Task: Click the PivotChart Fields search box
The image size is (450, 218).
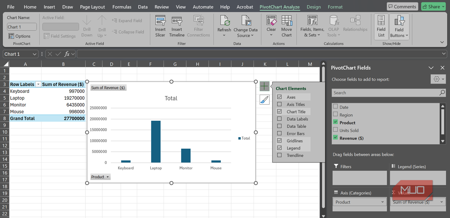Action: pos(385,93)
